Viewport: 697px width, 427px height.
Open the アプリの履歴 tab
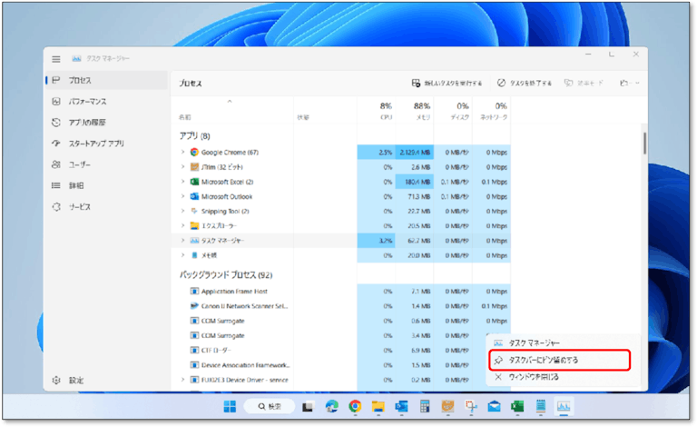[107, 123]
